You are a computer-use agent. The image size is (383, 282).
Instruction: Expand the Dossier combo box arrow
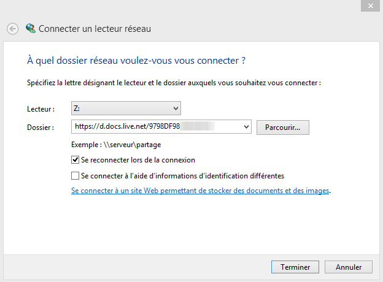point(247,127)
